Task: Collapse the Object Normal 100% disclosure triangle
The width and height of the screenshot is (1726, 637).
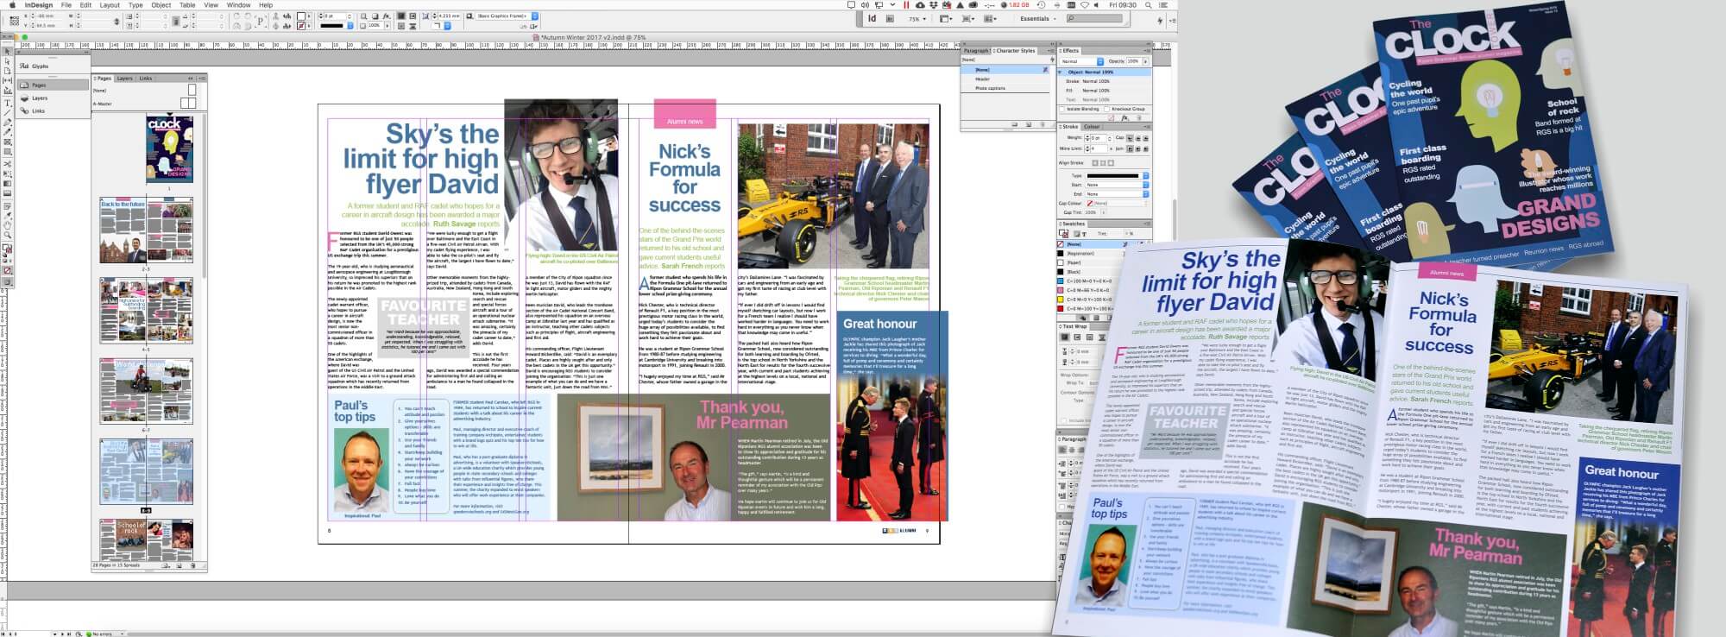Action: coord(1061,72)
